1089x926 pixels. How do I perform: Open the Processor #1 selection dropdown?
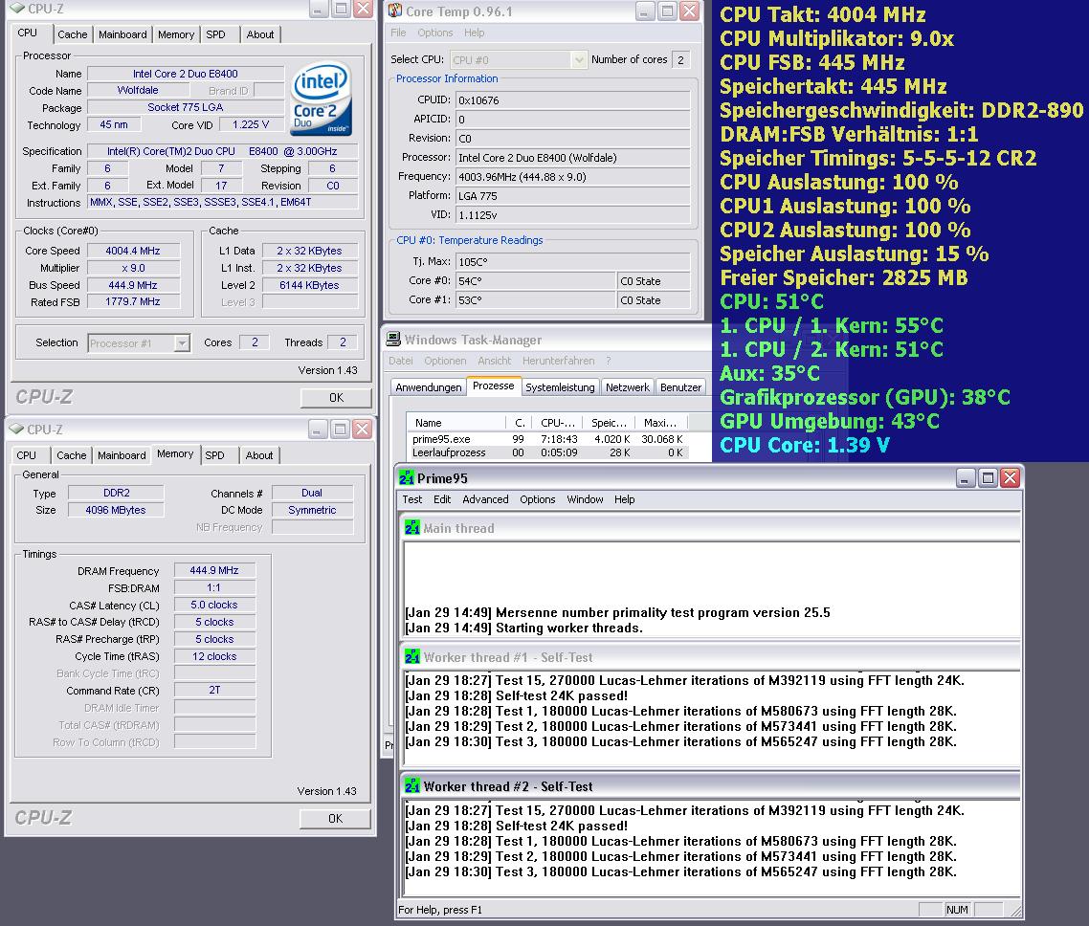[x=182, y=342]
